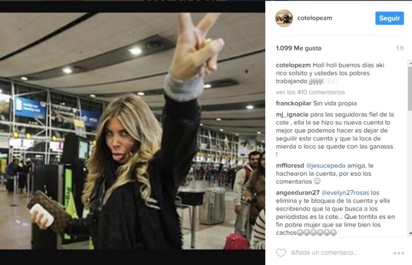Click the airport photo of the post

pos(132,131)
